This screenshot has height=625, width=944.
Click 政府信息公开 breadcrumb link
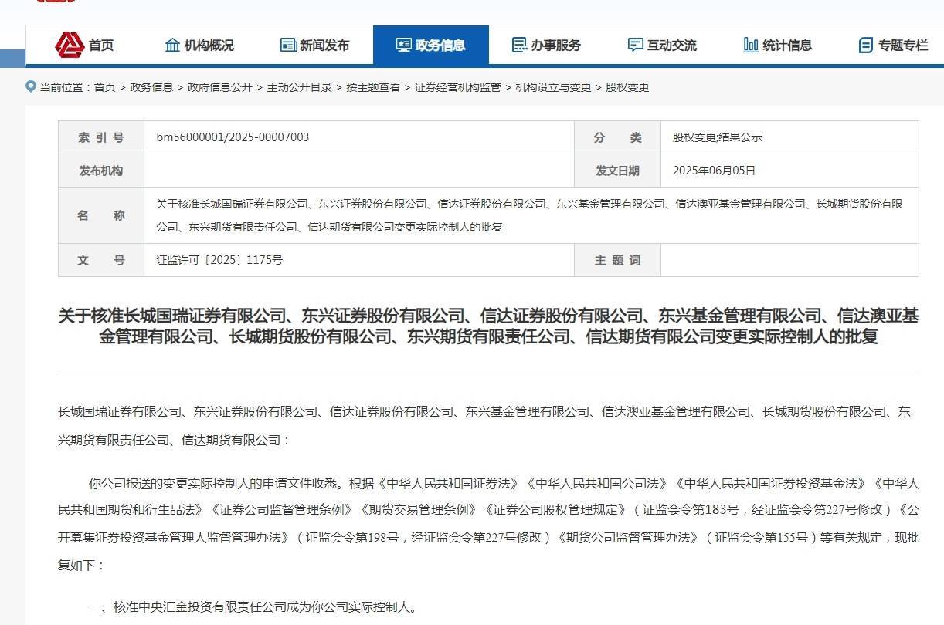219,87
